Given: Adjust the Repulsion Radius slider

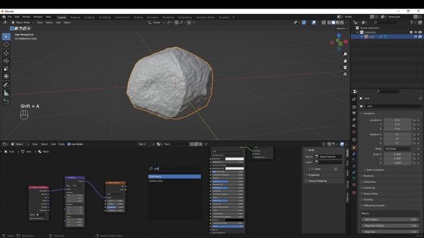Looking at the screenshot, I should tap(390, 225).
